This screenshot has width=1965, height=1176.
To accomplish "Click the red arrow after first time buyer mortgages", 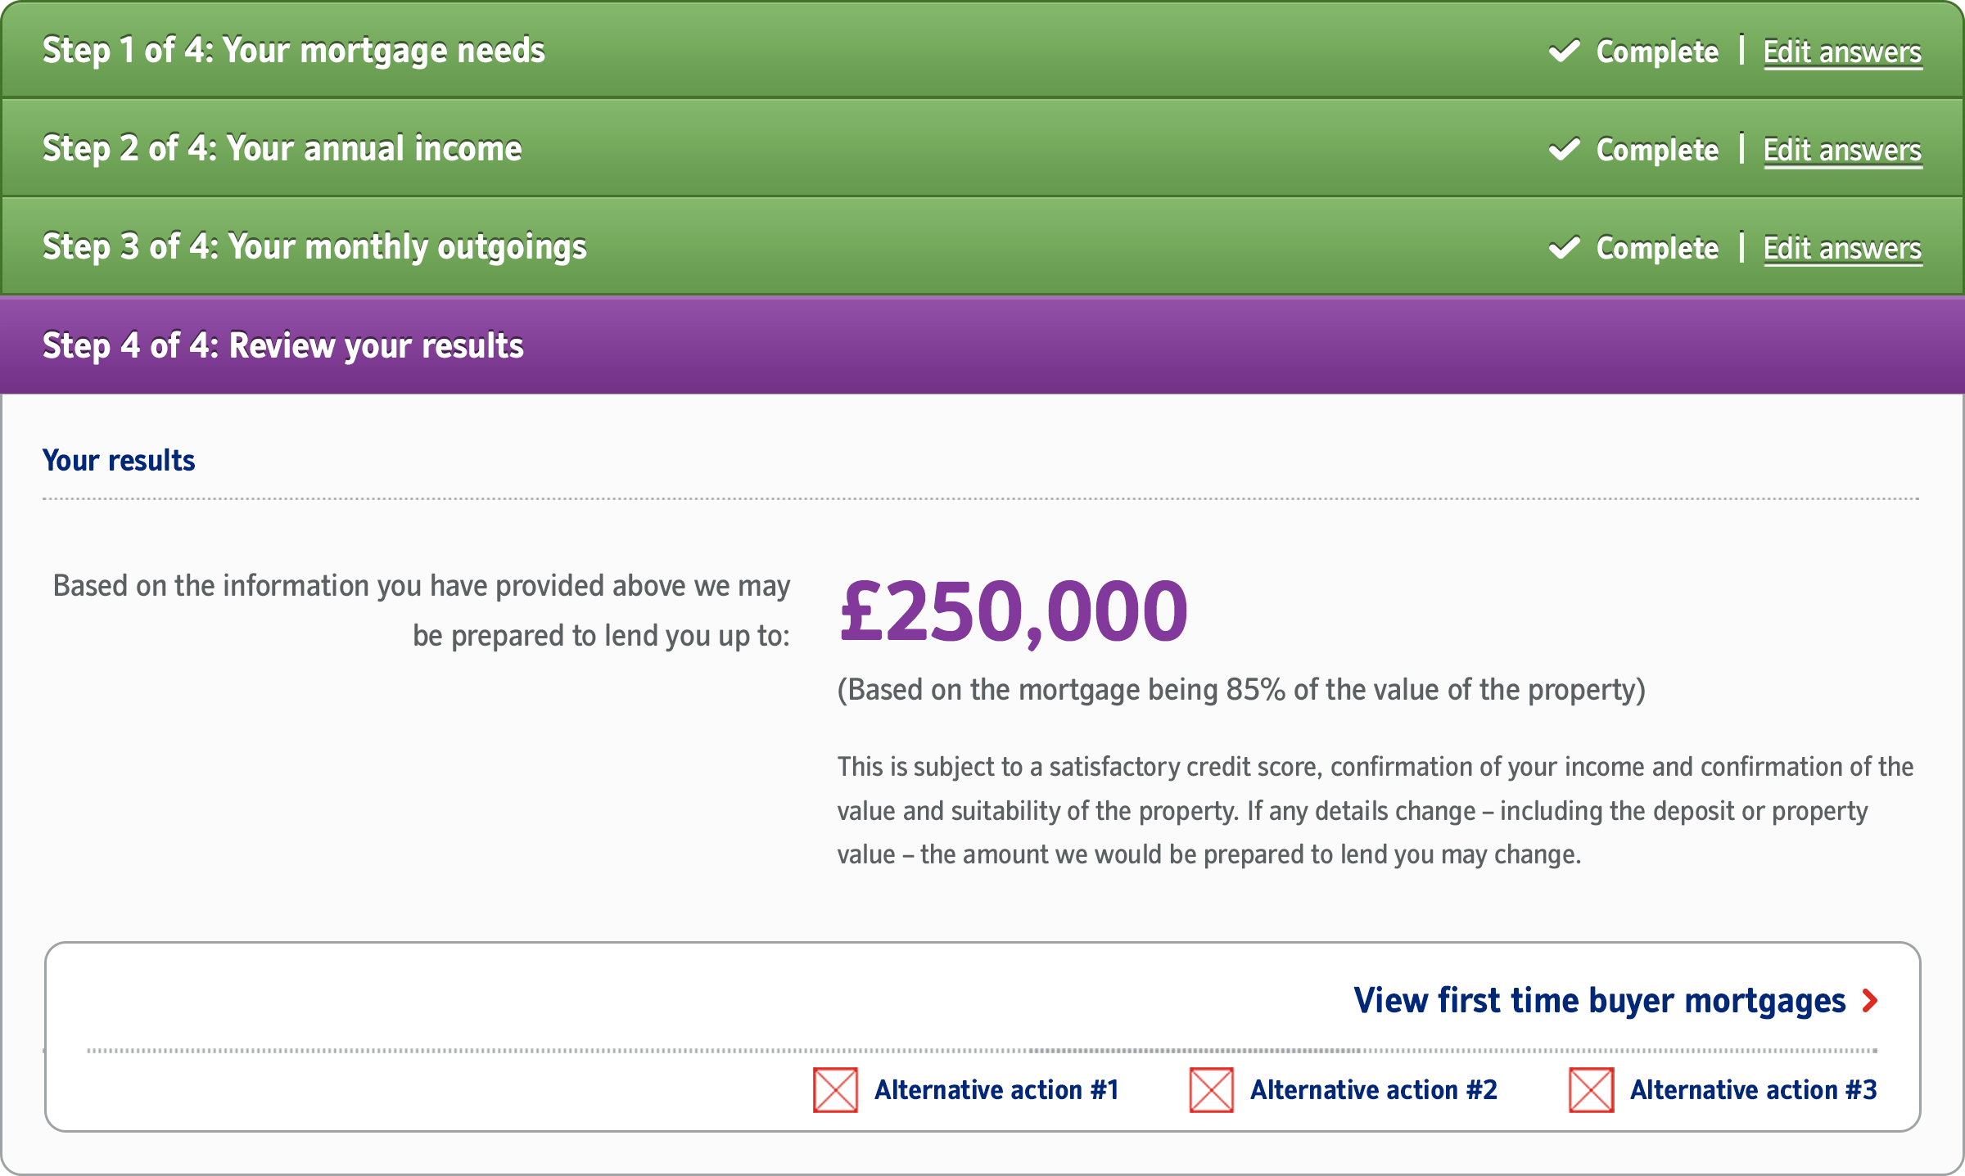I will [x=1870, y=1000].
